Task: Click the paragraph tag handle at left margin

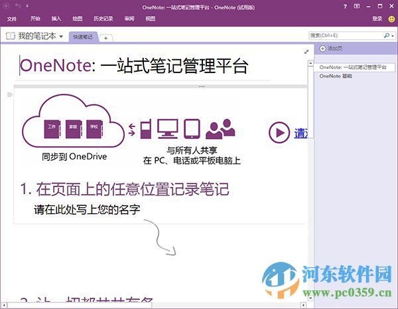Action: pyautogui.click(x=10, y=95)
